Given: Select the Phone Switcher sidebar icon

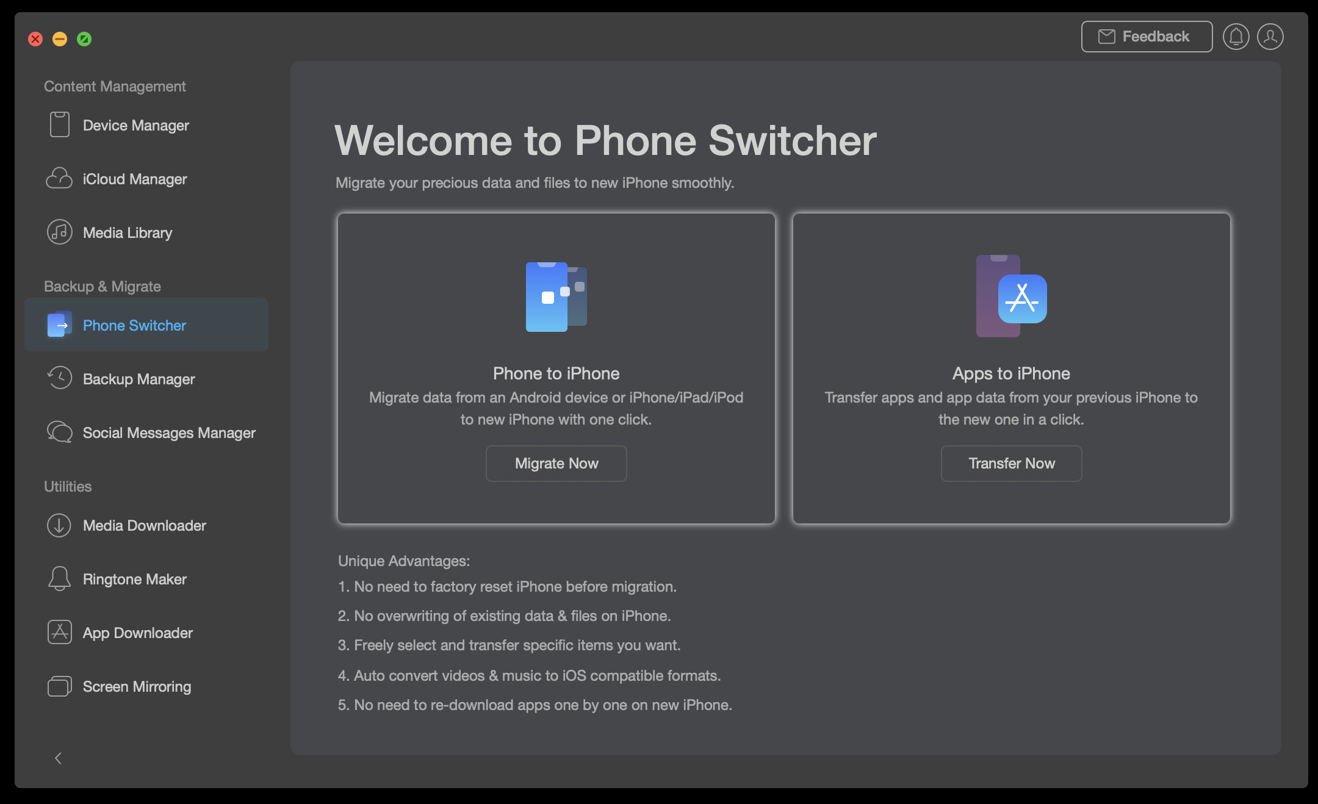Looking at the screenshot, I should pyautogui.click(x=59, y=325).
